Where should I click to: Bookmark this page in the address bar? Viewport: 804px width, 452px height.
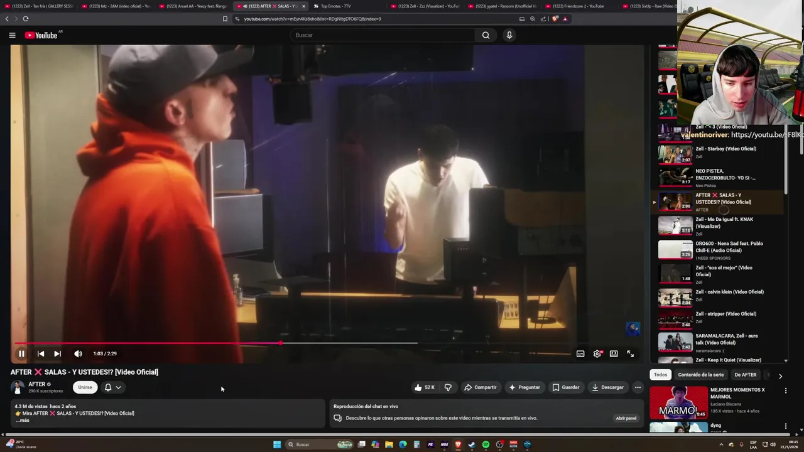click(225, 19)
